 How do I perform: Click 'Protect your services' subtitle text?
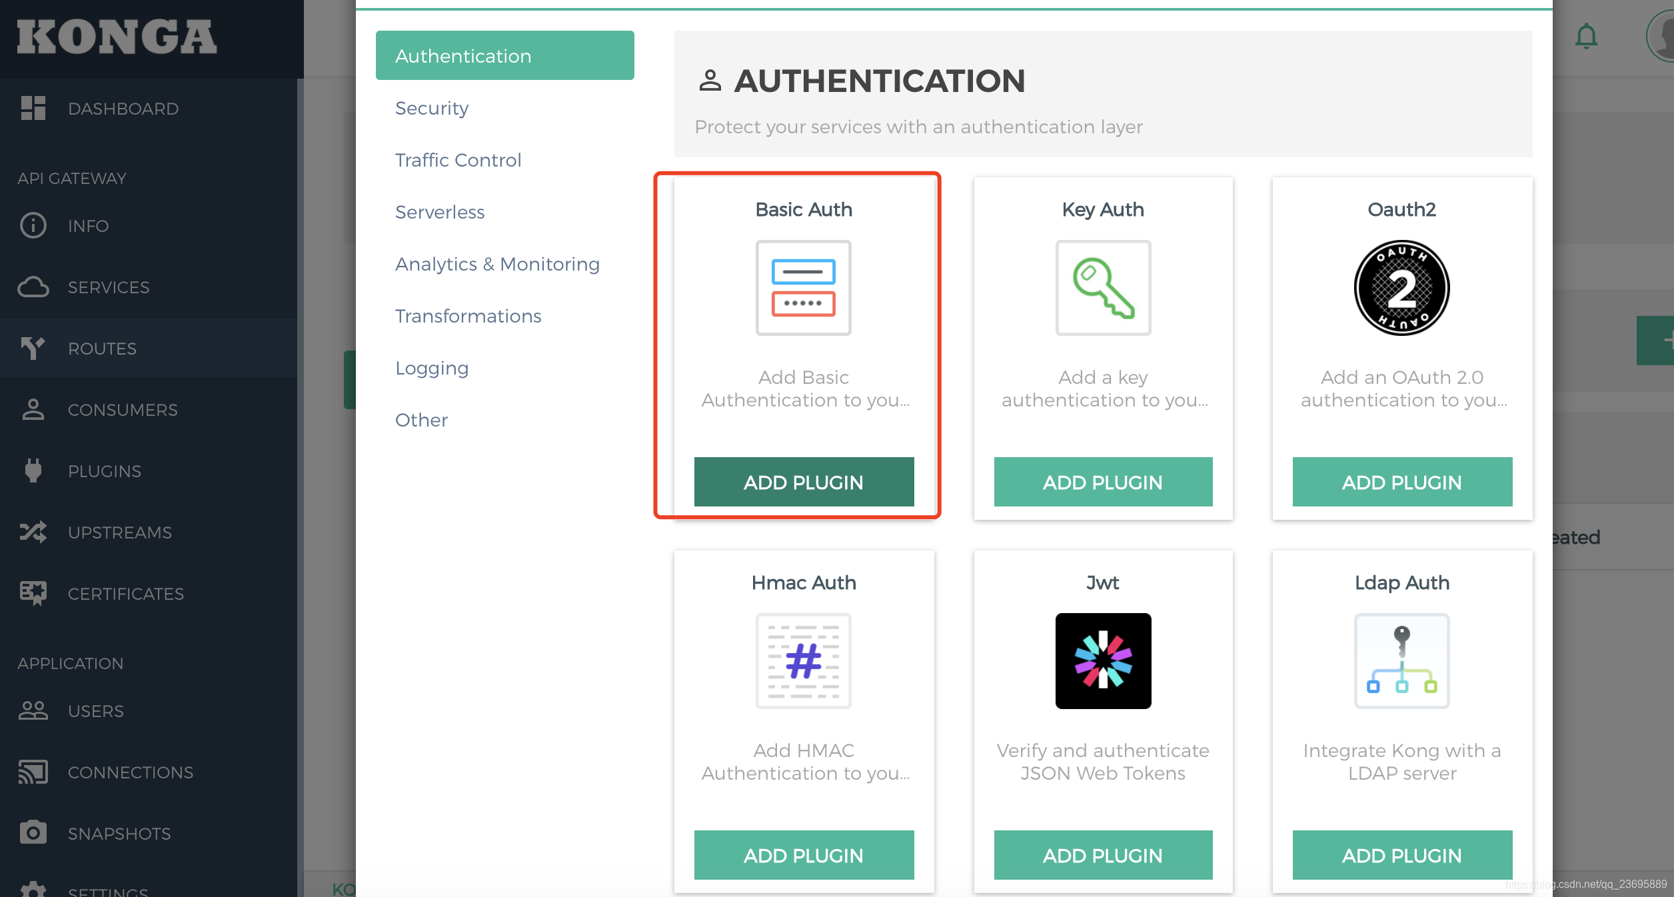point(918,127)
